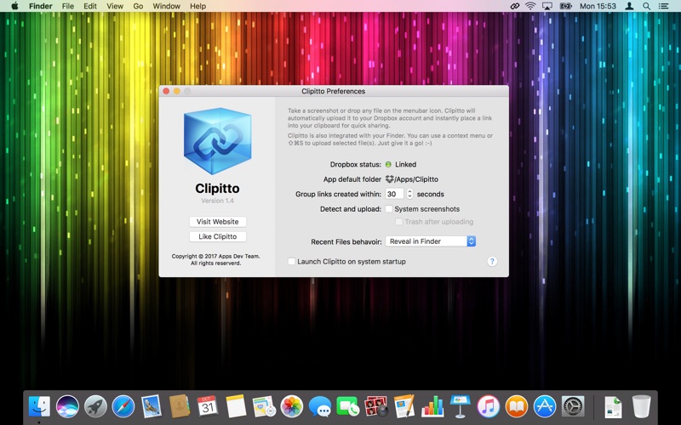The image size is (681, 425).
Task: Open the Trash in the Dock
Action: 642,406
